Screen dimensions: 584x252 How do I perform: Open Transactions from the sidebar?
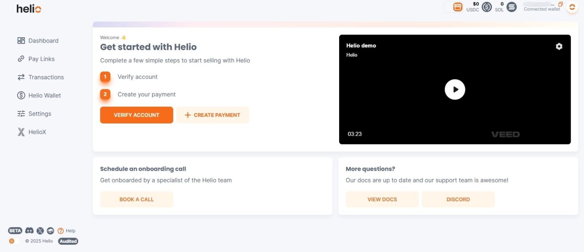coord(46,77)
